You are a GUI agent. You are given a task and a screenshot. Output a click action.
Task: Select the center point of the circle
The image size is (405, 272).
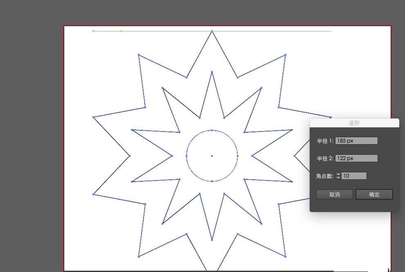[x=212, y=156]
